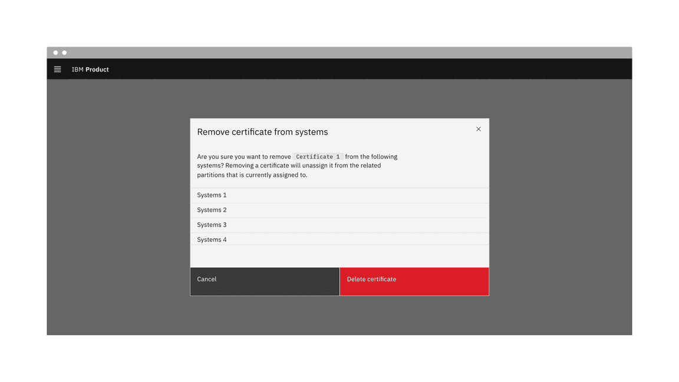Viewport: 679px width, 382px height.
Task: Click the first window traffic light dot
Action: [55, 52]
